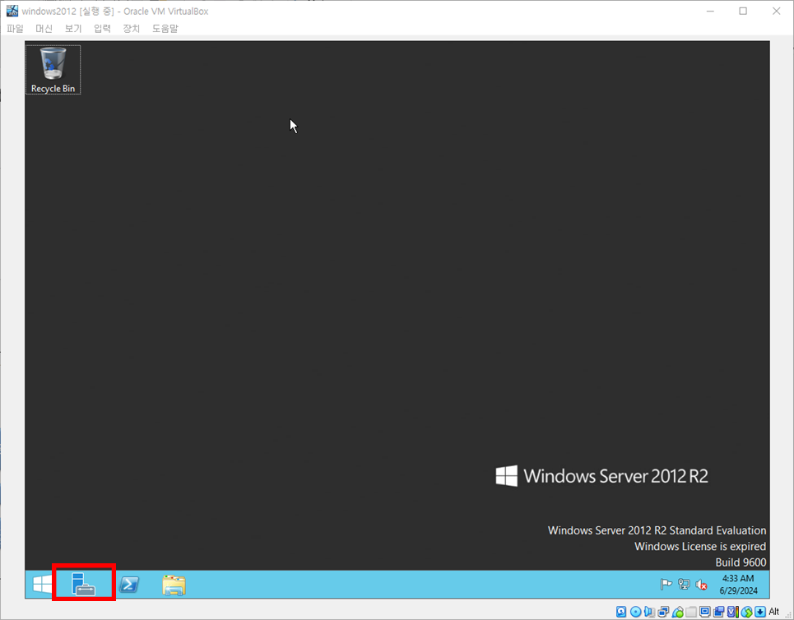This screenshot has width=794, height=620.
Task: Click the VirtualBox mouse integration indicator
Action: coord(746,612)
